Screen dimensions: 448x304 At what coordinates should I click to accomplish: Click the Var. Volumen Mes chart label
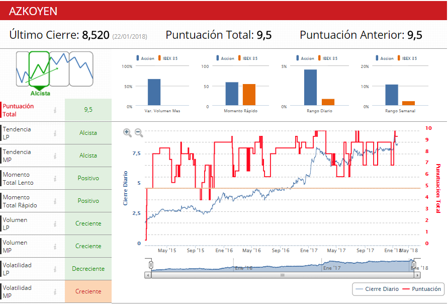click(x=162, y=111)
